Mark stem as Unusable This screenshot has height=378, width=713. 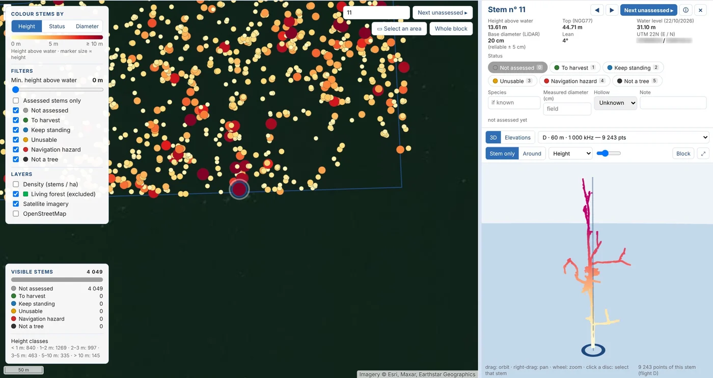pos(512,81)
